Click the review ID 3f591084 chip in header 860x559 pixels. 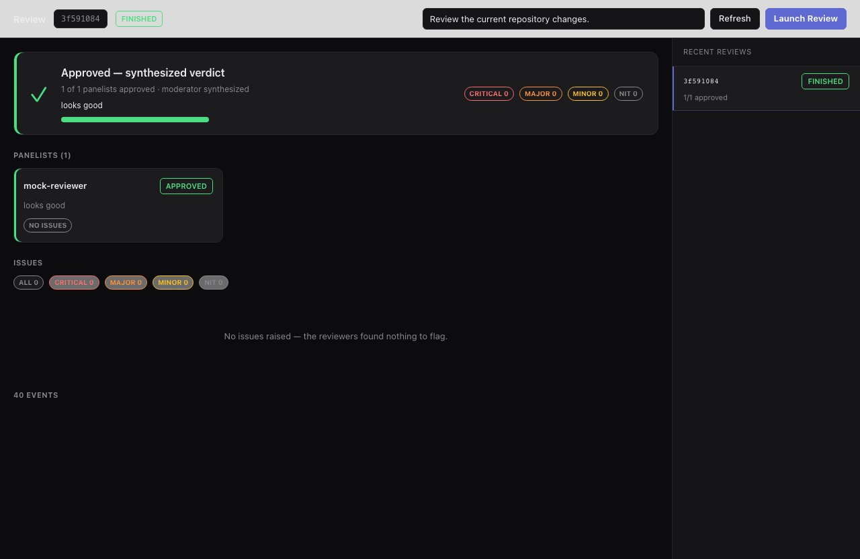[81, 19]
